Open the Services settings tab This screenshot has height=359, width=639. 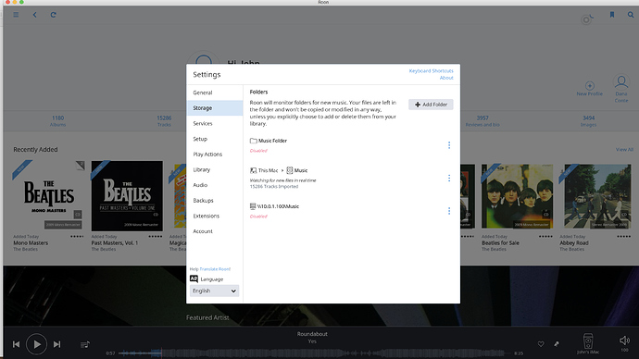point(214,123)
